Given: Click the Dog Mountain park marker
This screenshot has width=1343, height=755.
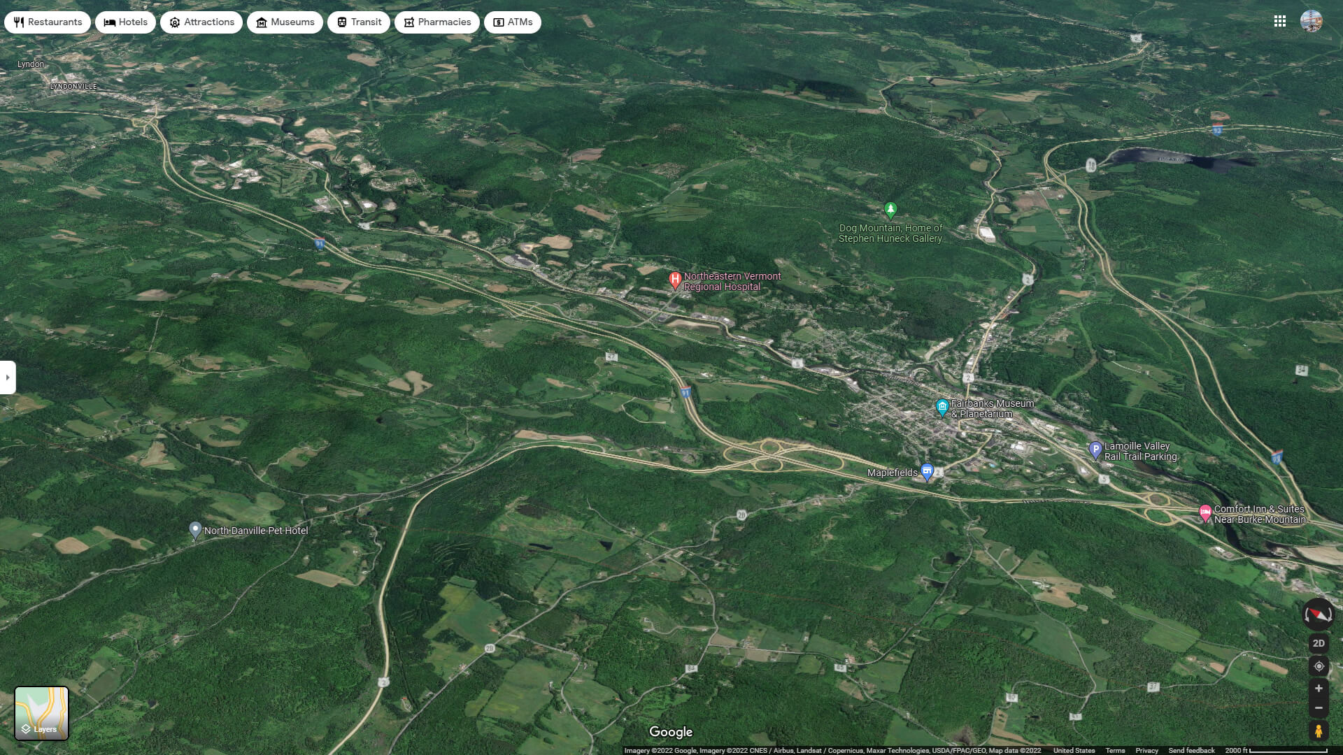Looking at the screenshot, I should (890, 209).
